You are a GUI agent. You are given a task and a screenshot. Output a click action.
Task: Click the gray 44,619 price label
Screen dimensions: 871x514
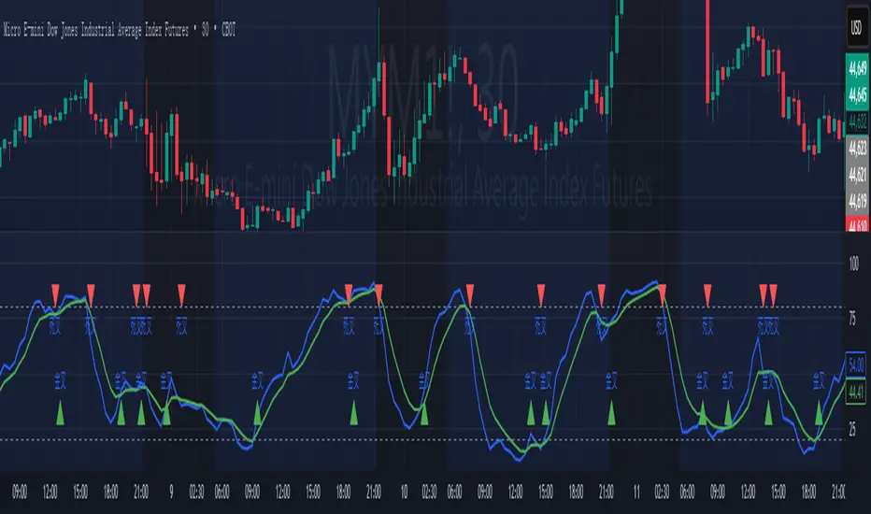point(858,201)
